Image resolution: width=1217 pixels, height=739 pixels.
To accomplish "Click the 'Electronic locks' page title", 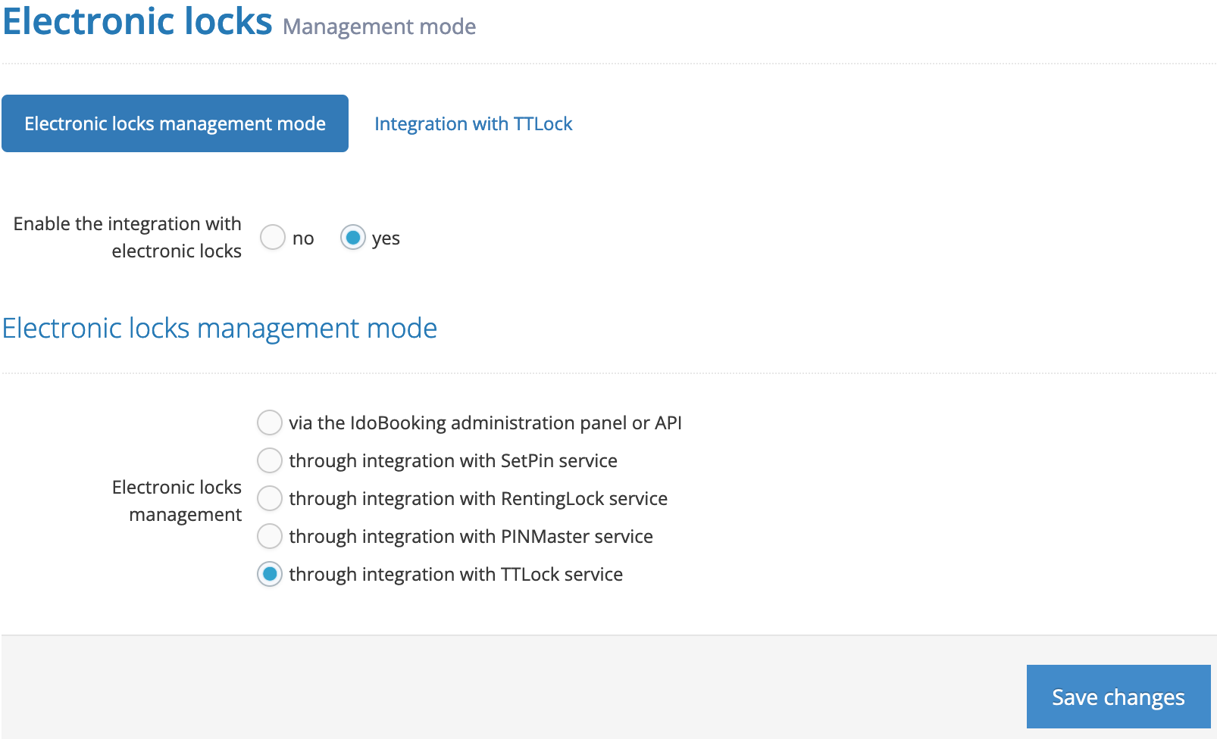I will 137,21.
